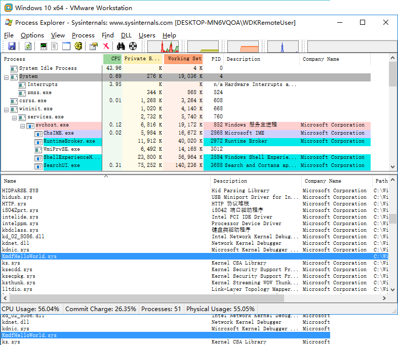Open the Process menu
398x345 pixels.
coord(83,35)
